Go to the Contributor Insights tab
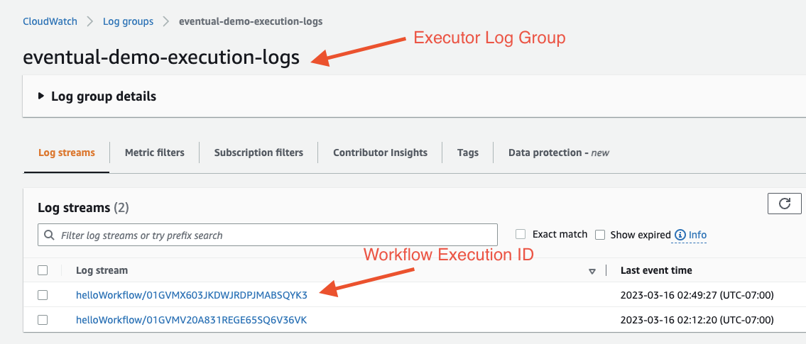 [380, 152]
